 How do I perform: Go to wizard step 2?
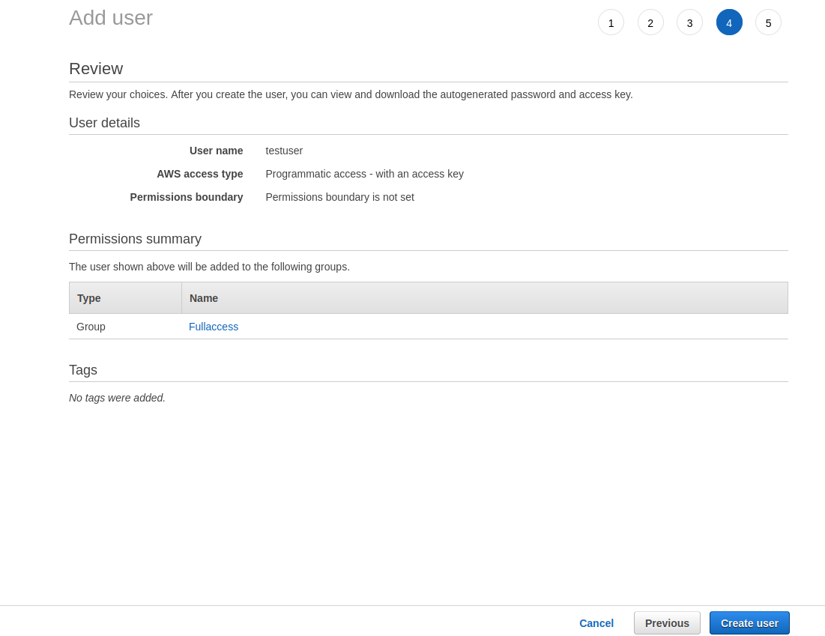650,22
